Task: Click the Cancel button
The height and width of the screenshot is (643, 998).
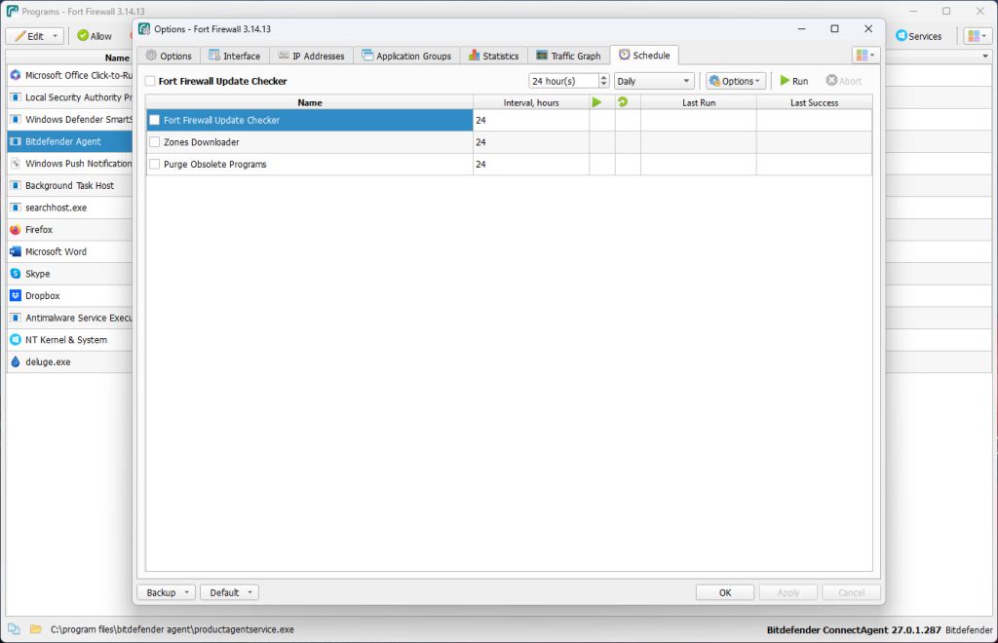Action: coord(851,592)
